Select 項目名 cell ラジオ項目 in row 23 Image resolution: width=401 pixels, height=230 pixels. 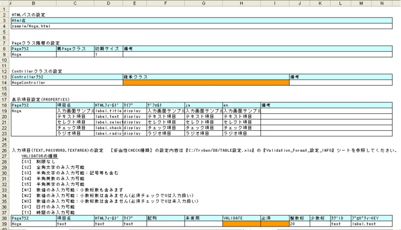tap(75, 133)
